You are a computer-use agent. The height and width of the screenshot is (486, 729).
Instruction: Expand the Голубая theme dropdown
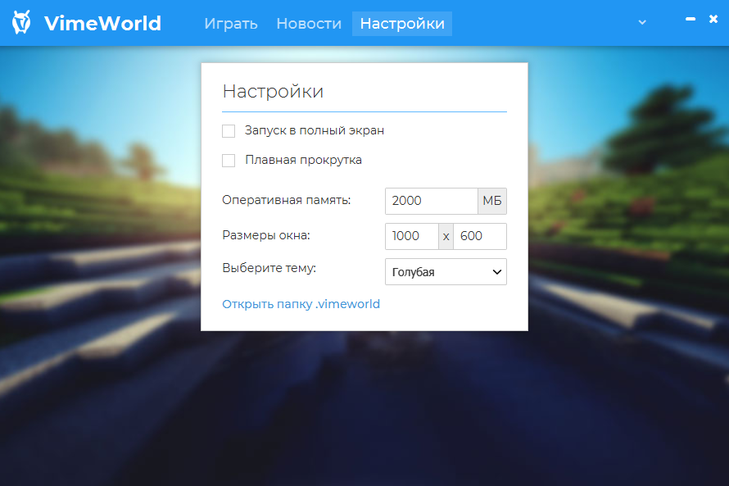pos(446,271)
